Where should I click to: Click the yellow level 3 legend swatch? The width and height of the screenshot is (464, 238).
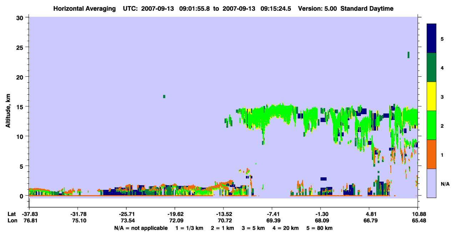click(x=432, y=96)
